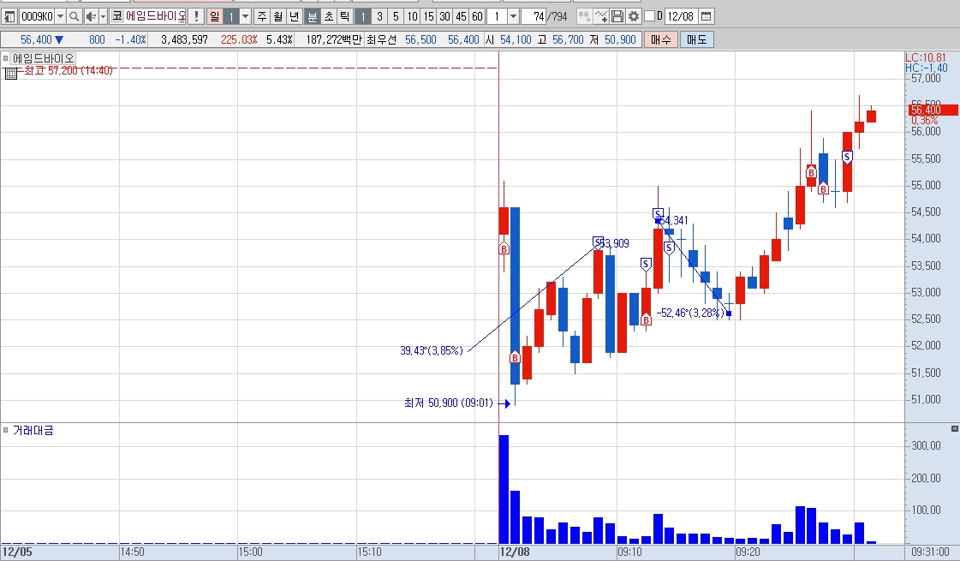Open the day period dropdown arrow
Screen dimensions: 960x561
click(x=246, y=16)
